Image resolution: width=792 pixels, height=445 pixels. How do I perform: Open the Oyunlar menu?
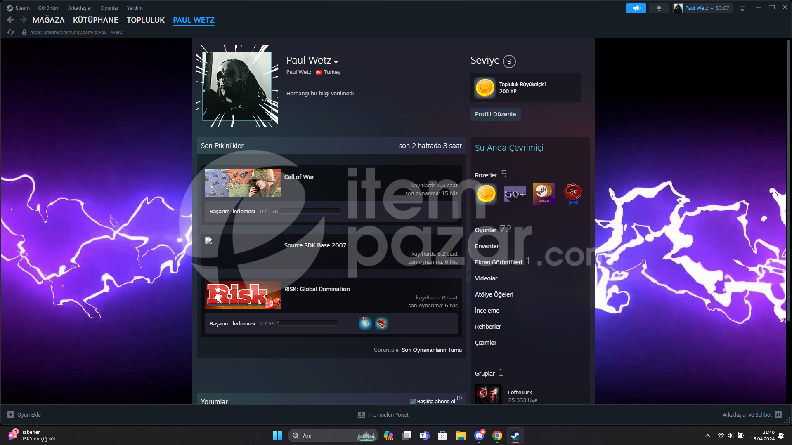click(109, 8)
